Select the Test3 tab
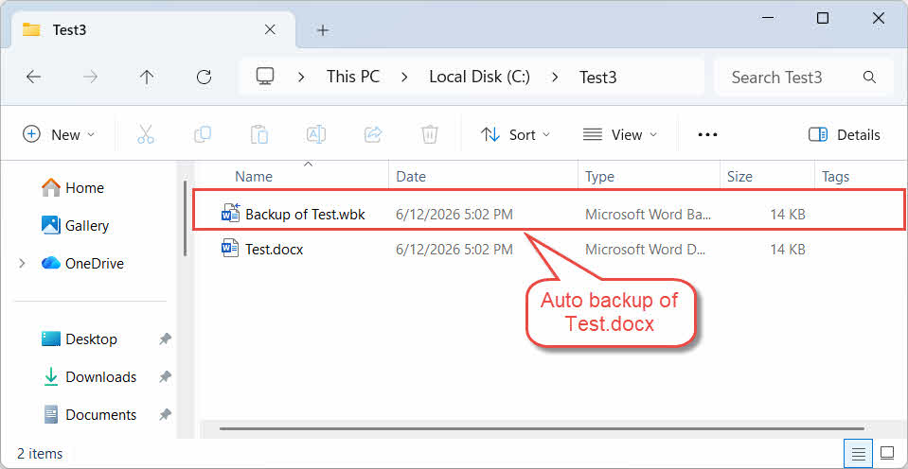The height and width of the screenshot is (469, 908). pyautogui.click(x=152, y=30)
